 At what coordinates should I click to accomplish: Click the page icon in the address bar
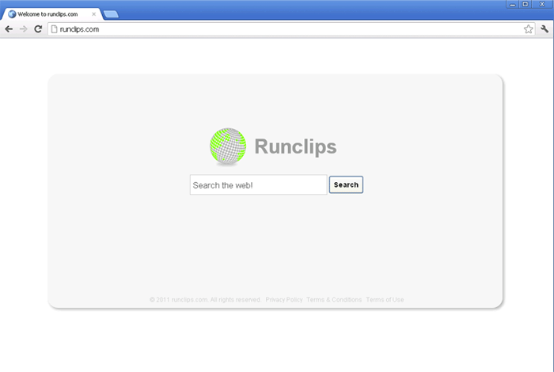[x=54, y=29]
